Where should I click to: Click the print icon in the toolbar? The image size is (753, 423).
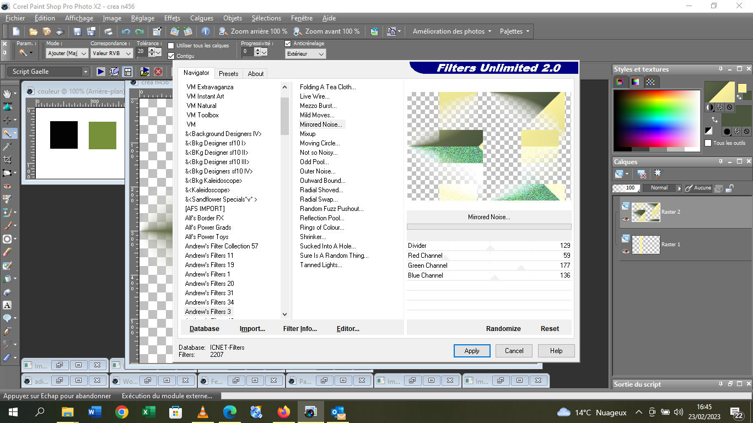coord(108,31)
